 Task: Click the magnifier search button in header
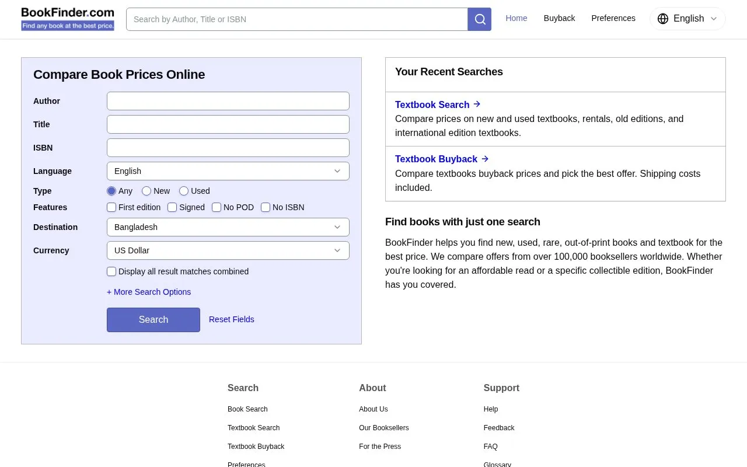[480, 19]
